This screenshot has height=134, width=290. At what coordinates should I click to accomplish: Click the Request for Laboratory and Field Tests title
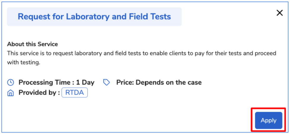pos(94,17)
